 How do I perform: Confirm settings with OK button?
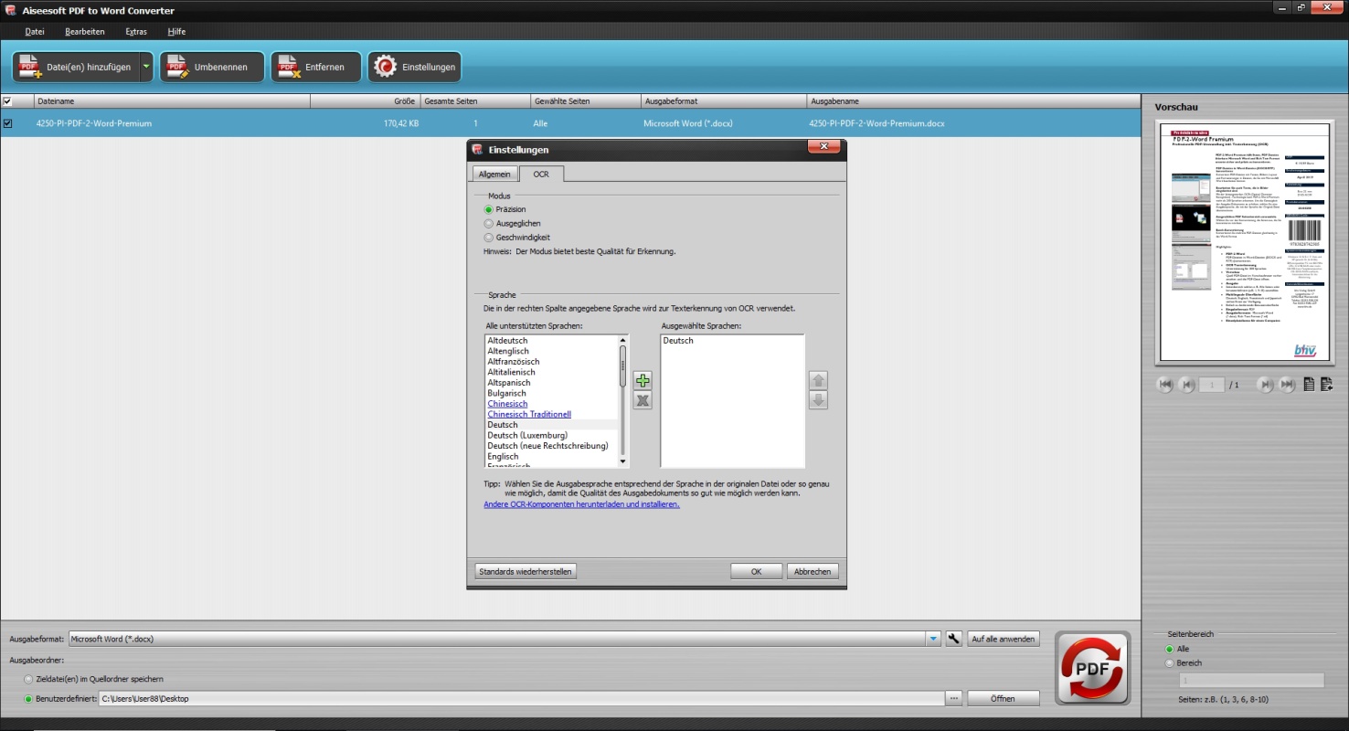[756, 571]
